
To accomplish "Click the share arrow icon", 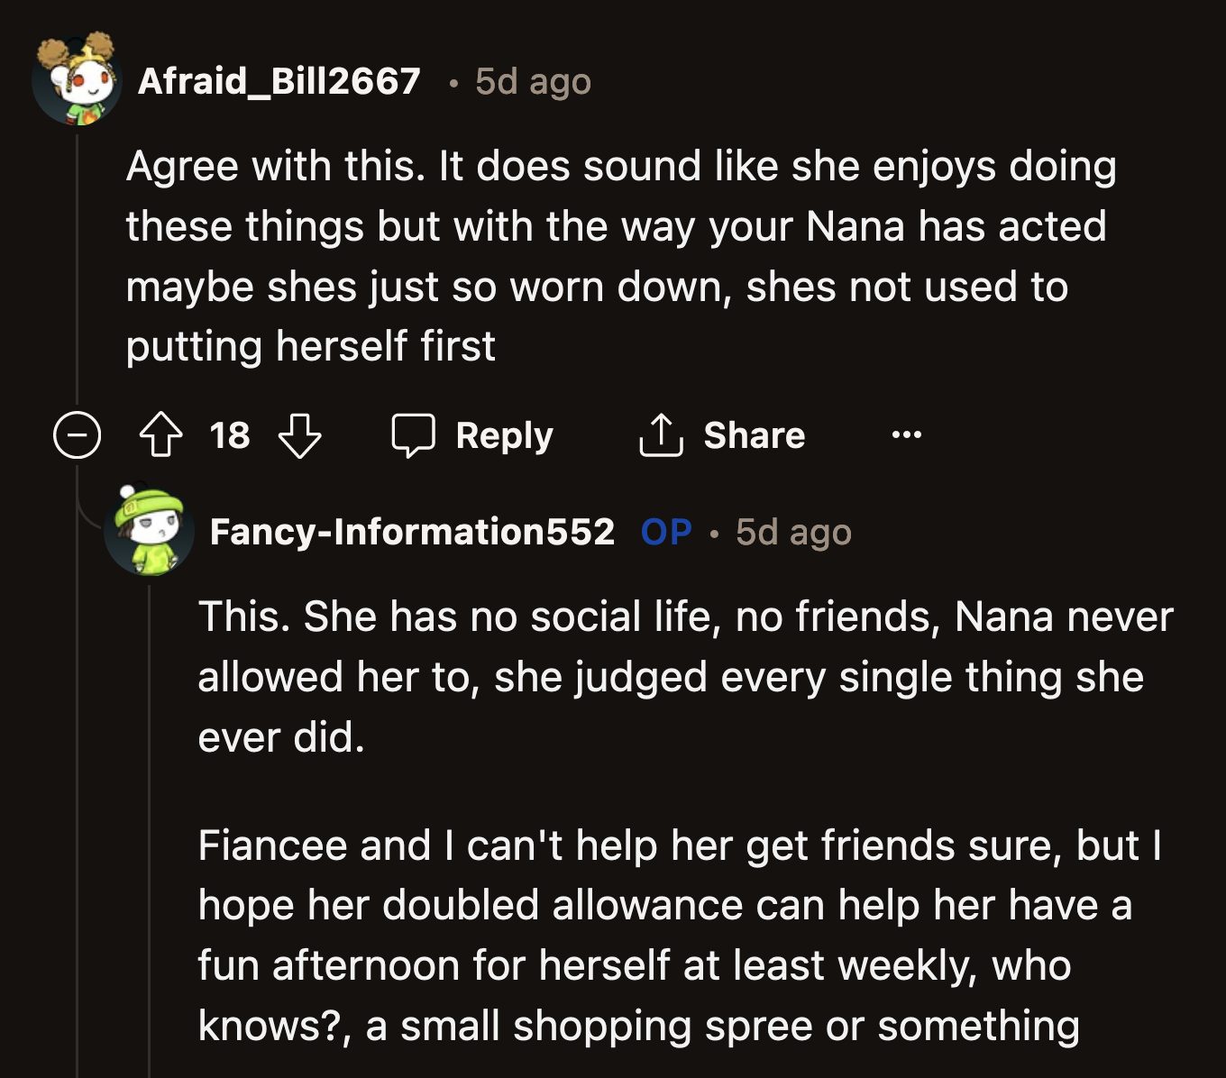I will coord(661,435).
